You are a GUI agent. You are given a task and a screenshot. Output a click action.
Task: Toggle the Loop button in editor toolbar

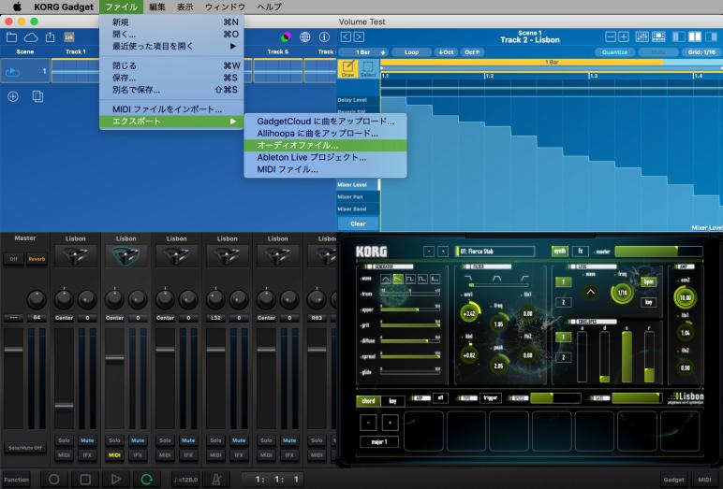[411, 52]
